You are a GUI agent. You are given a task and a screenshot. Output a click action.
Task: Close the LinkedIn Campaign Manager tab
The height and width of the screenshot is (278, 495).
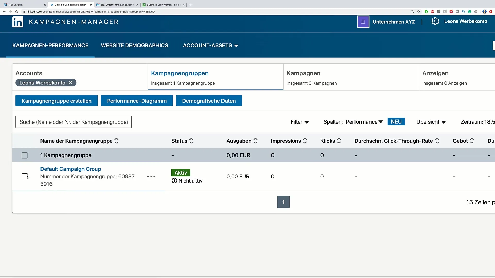point(91,5)
